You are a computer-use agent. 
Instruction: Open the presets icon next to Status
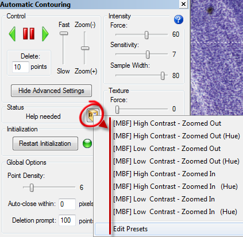click(x=93, y=115)
